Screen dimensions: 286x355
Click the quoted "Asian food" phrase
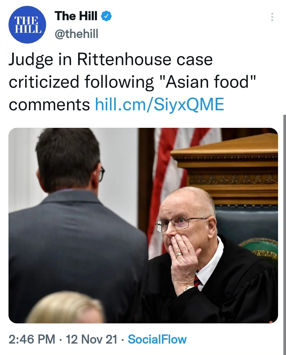[208, 82]
